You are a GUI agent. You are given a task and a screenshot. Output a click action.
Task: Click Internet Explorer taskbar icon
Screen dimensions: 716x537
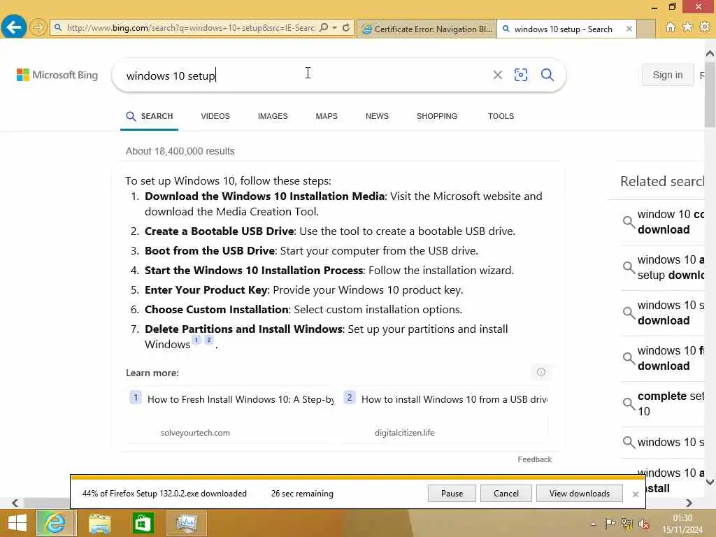tap(55, 523)
